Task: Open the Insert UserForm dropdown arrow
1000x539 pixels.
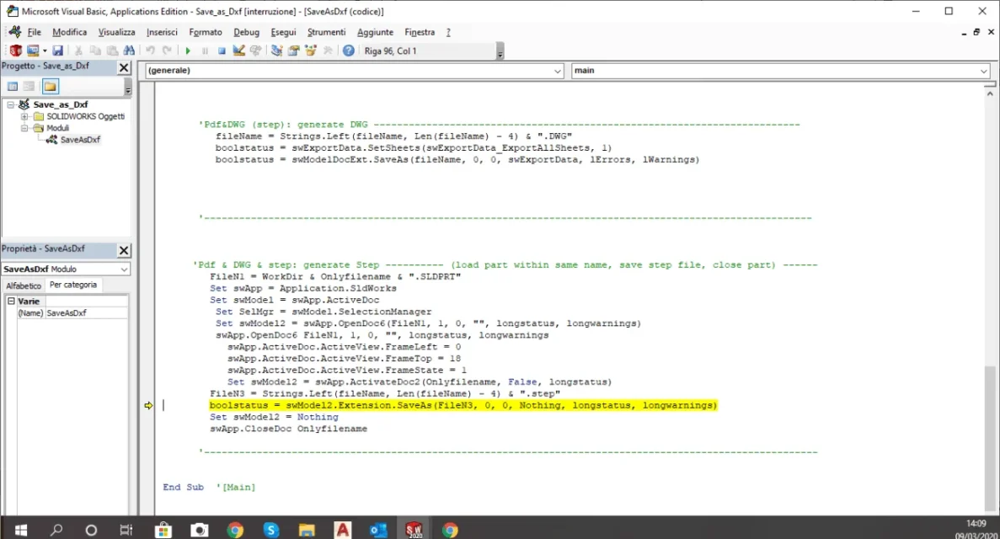Action: click(45, 51)
